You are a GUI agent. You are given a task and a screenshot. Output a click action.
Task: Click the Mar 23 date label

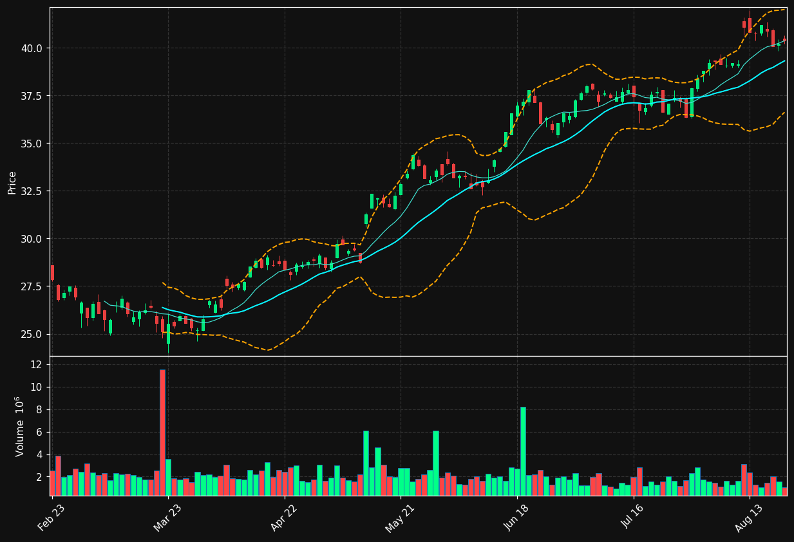pos(167,517)
